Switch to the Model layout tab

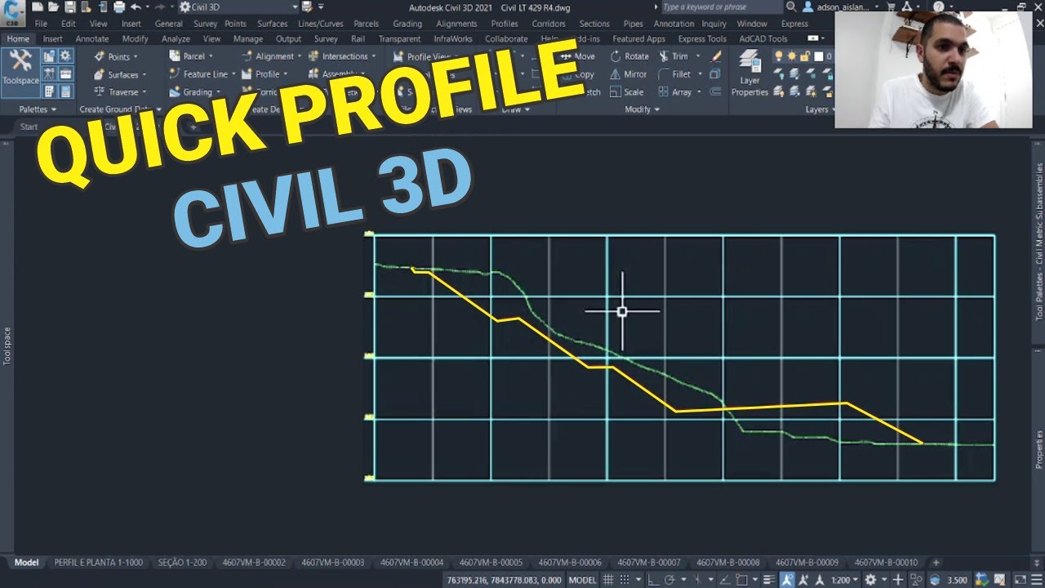[x=26, y=563]
